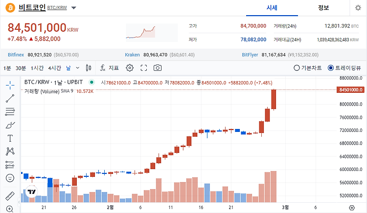Take a chart snapshot with camera icon
Viewport: 367px width, 213px height.
[158, 68]
